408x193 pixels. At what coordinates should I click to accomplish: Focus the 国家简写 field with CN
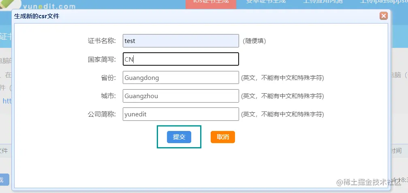pyautogui.click(x=181, y=59)
